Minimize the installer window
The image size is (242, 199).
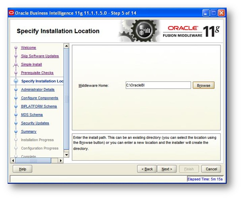coord(206,13)
